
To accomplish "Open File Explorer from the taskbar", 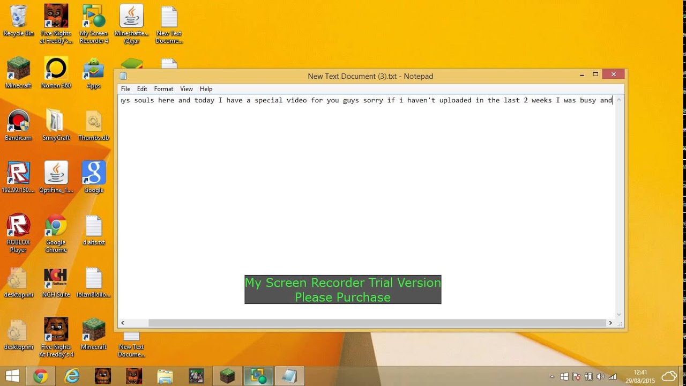I will 165,376.
